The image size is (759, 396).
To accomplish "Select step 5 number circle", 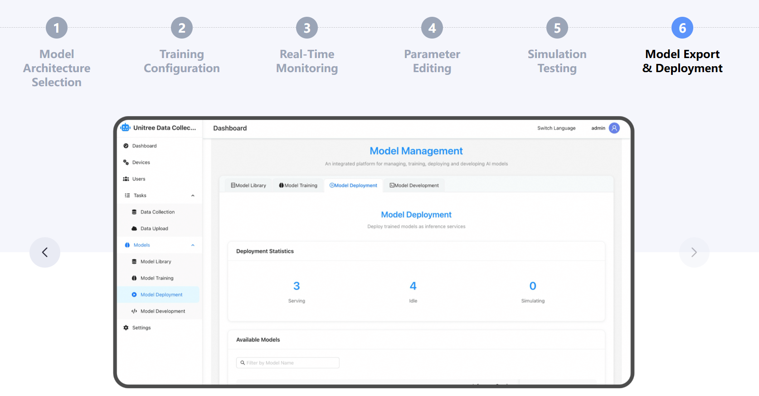I will (x=557, y=28).
